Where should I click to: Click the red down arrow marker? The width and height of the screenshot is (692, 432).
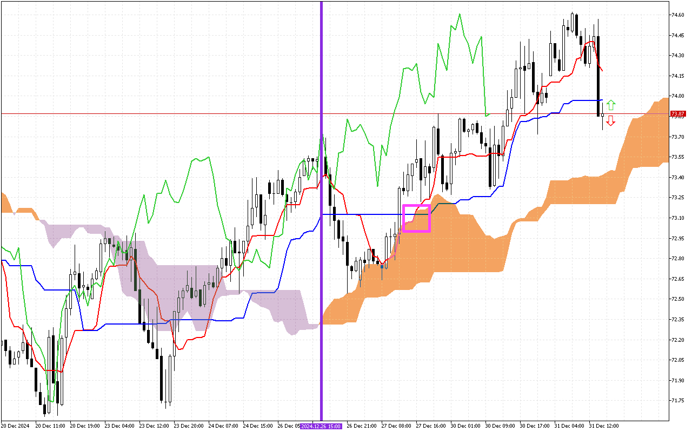[610, 120]
